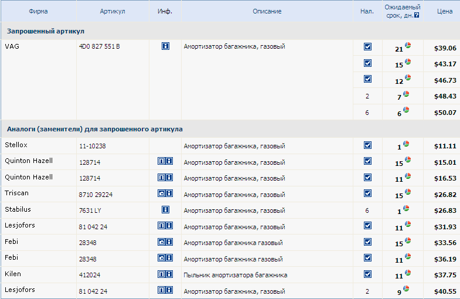This screenshot has height=299, width=460.
Task: Click the availability checkmark in the Lesjofors $31.93 row
Action: point(367,226)
